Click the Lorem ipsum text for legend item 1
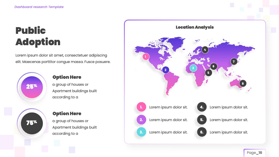The width and height of the screenshot is (279, 157). click(x=168, y=107)
